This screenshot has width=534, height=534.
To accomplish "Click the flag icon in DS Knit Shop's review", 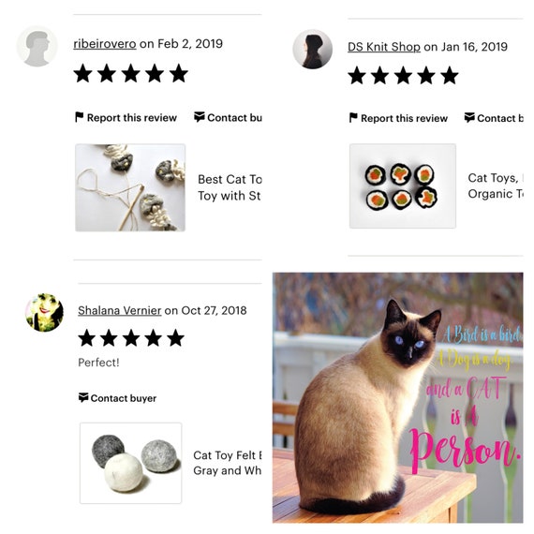I will click(x=353, y=118).
